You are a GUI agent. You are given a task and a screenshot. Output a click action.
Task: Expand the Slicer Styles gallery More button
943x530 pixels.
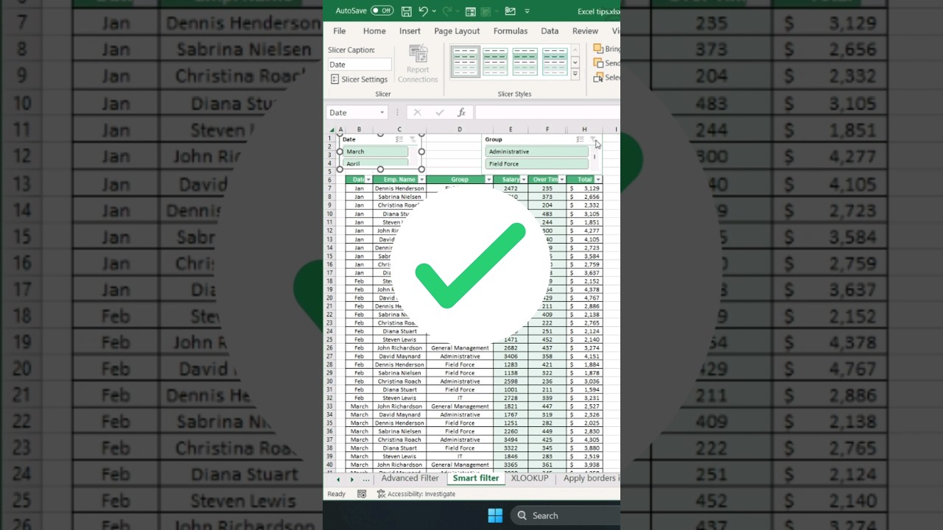[575, 74]
